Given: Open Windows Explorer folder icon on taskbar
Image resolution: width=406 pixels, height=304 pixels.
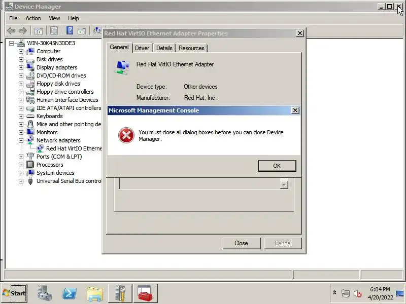Looking at the screenshot, I should point(95,294).
